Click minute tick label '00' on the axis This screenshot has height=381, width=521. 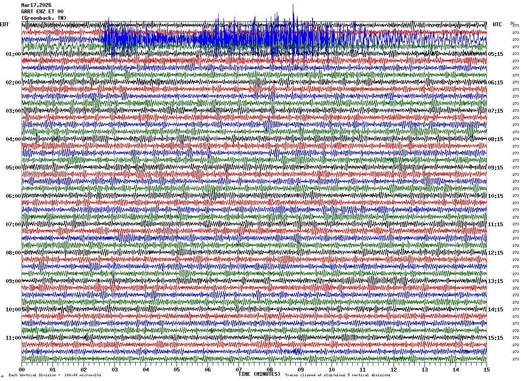pos(22,369)
